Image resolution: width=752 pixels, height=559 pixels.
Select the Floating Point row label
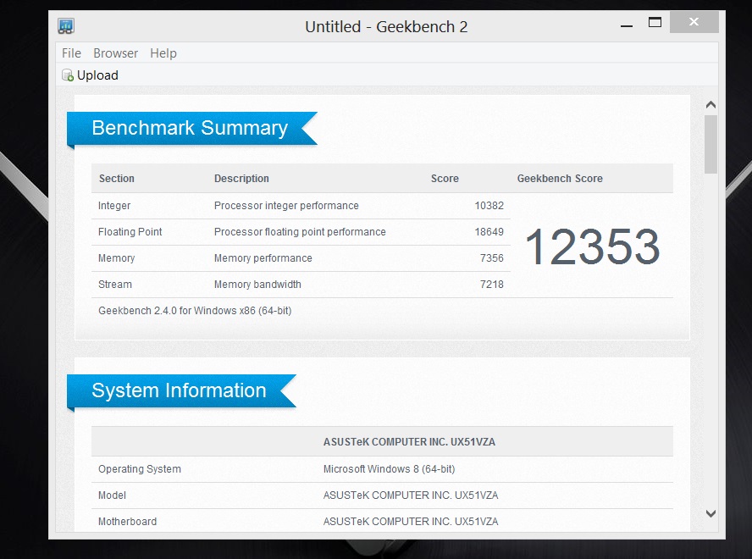tap(130, 232)
